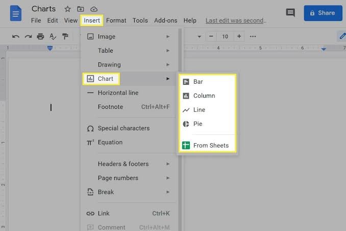The width and height of the screenshot is (346, 231).
Task: Click the Insert menu
Action: pos(92,20)
